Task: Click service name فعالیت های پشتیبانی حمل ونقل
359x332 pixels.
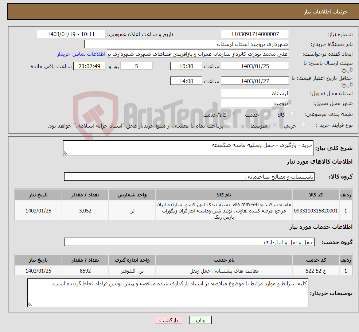Action: (224, 271)
